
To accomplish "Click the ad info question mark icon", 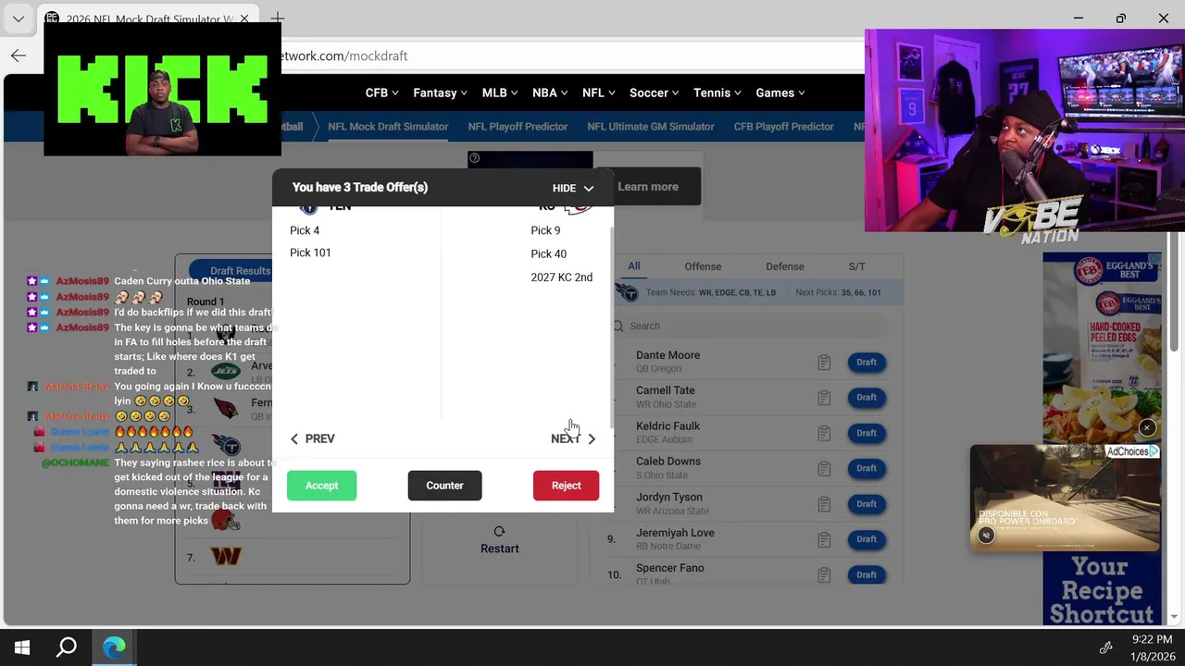I will 474,158.
